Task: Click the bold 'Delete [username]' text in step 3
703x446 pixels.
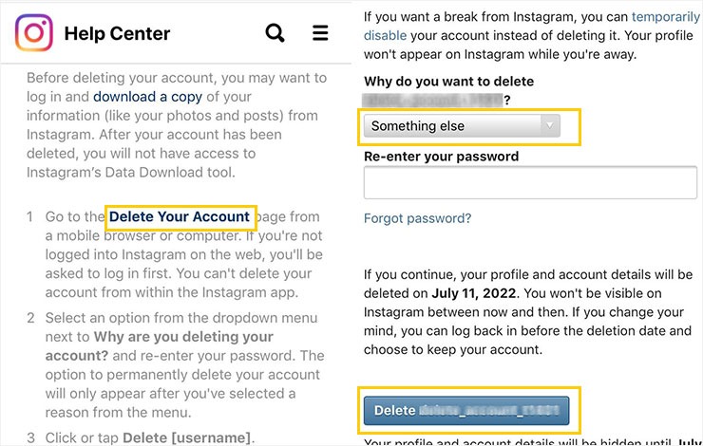Action: coord(186,437)
